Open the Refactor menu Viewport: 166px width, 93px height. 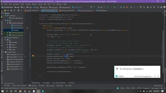pyautogui.click(x=34, y=4)
